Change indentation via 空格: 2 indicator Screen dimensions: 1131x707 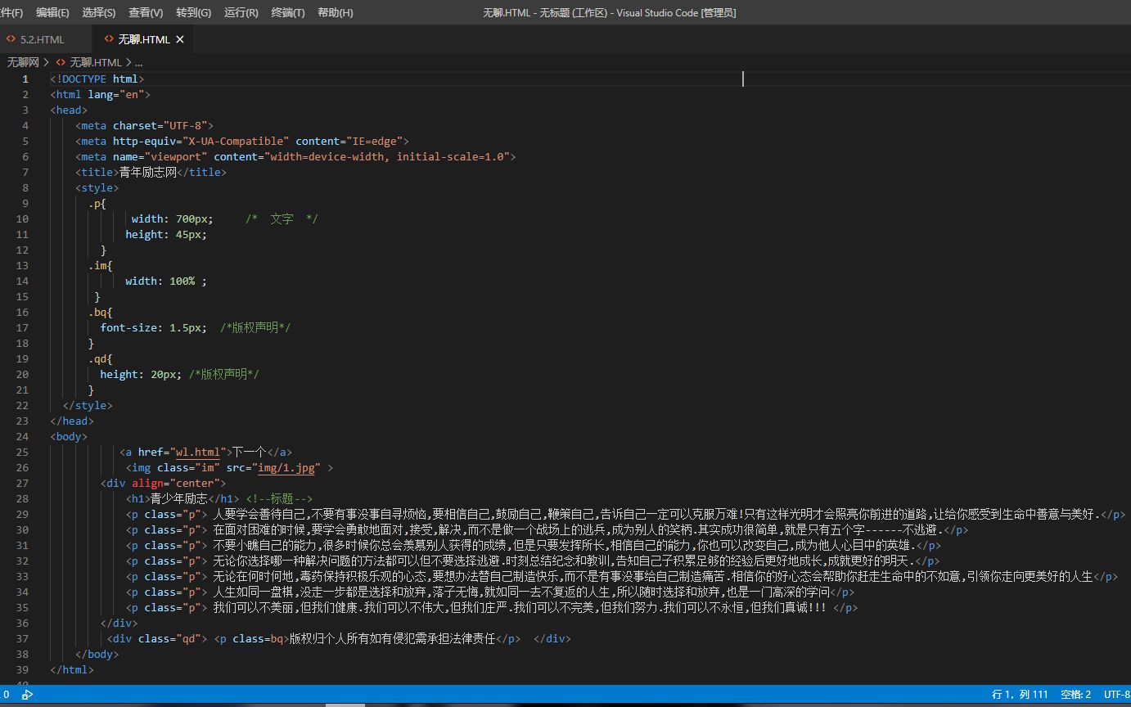1075,694
